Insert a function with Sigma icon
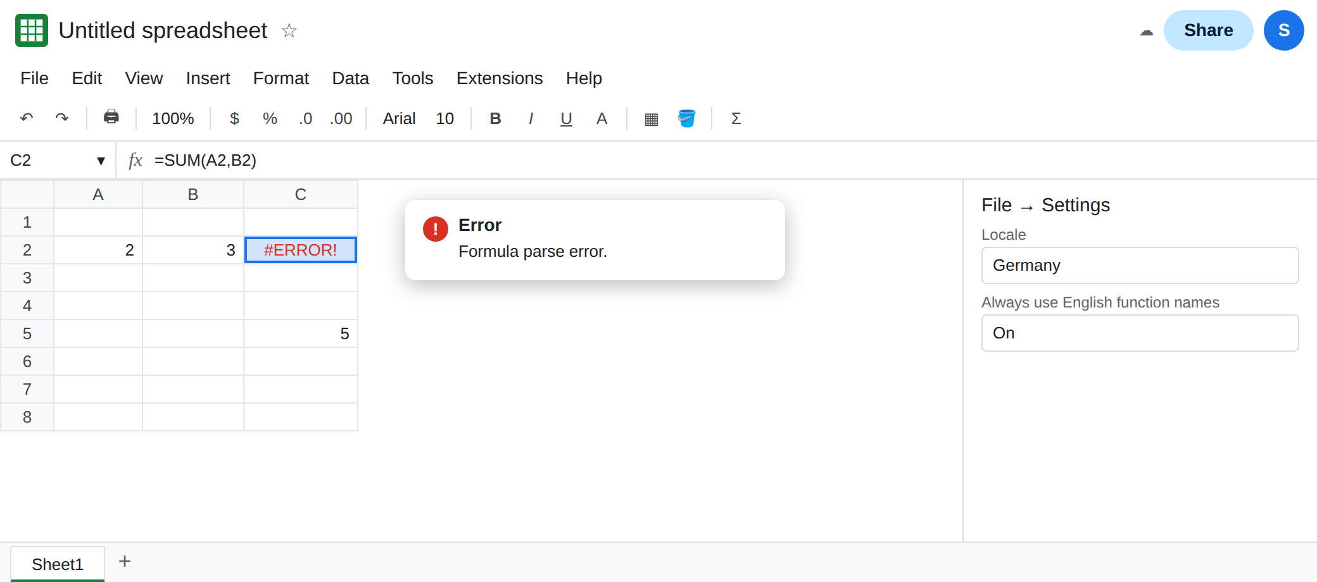 tap(736, 118)
